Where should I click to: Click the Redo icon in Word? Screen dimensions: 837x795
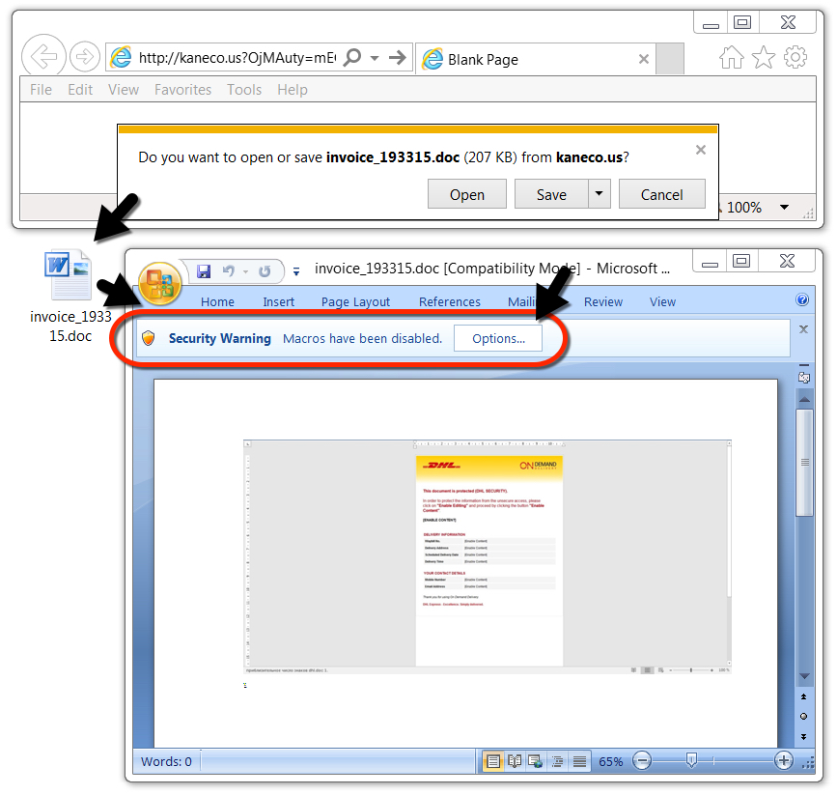(265, 270)
